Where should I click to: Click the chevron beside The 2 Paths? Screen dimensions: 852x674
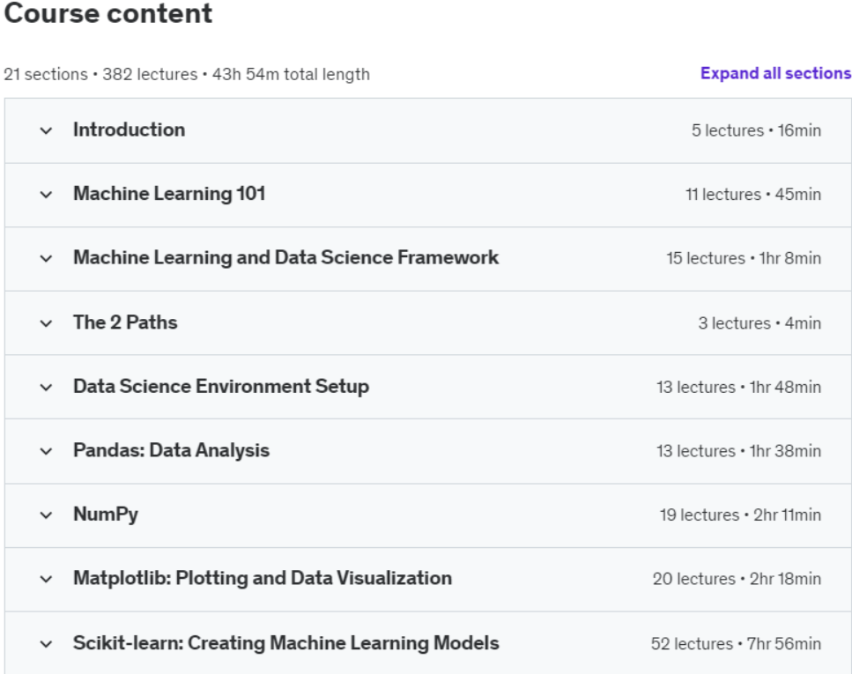(x=46, y=323)
